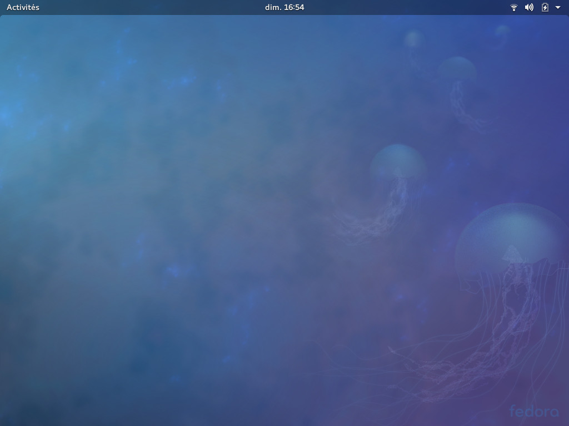Click the "16:54" time text
The image size is (569, 426).
[294, 7]
